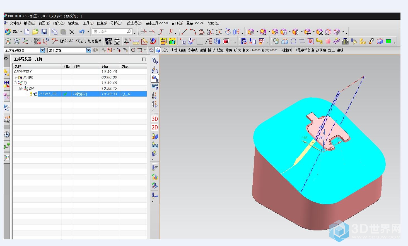Click the hexagon shape icon
408x246 pixels.
pos(293,41)
